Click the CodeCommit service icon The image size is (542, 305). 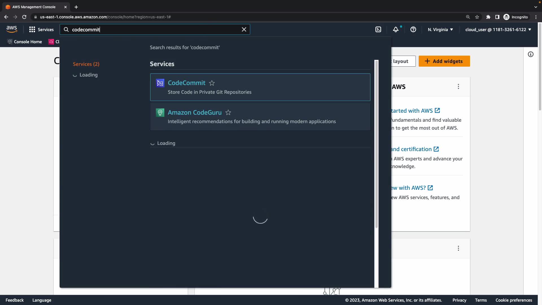160,83
